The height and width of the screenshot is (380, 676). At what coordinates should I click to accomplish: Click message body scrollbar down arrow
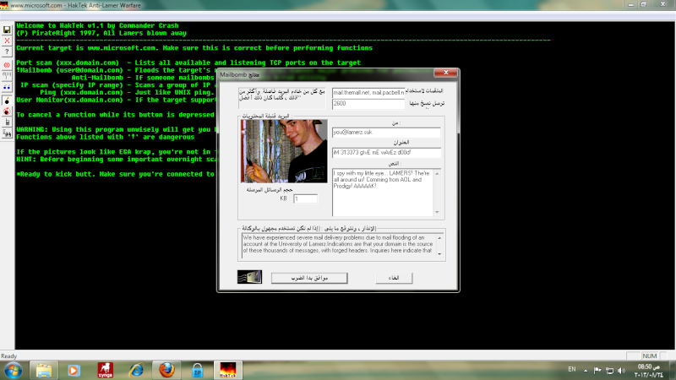[x=437, y=212]
